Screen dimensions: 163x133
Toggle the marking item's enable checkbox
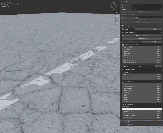click(x=125, y=66)
